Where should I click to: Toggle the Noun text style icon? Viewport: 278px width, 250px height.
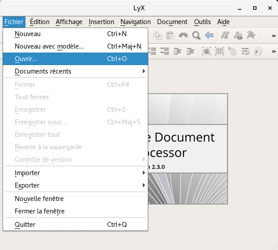[x=238, y=35]
